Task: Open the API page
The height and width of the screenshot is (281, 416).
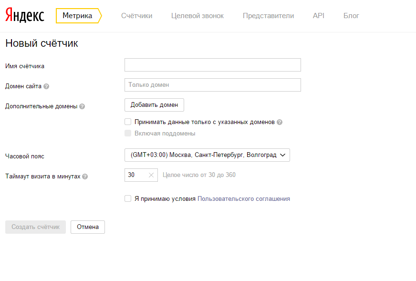Action: pyautogui.click(x=318, y=16)
